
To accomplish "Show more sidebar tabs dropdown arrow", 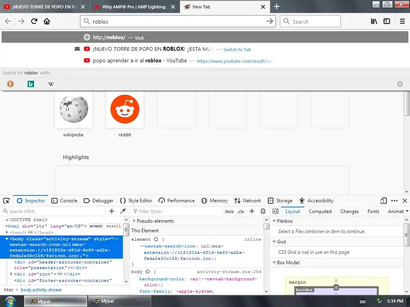I will pyautogui.click(x=407, y=211).
